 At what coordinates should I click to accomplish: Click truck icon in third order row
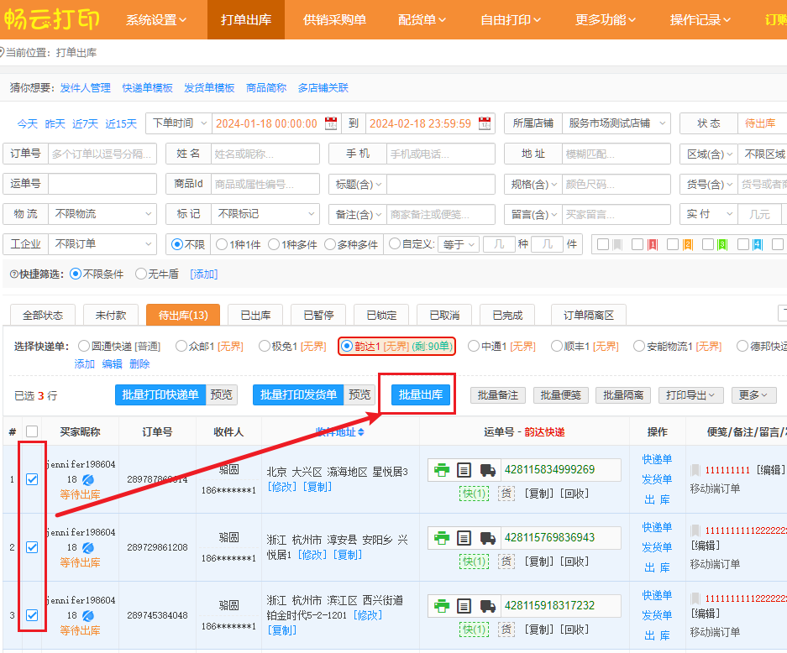(488, 606)
